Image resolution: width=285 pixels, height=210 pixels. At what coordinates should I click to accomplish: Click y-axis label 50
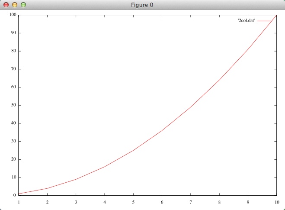pos(14,105)
